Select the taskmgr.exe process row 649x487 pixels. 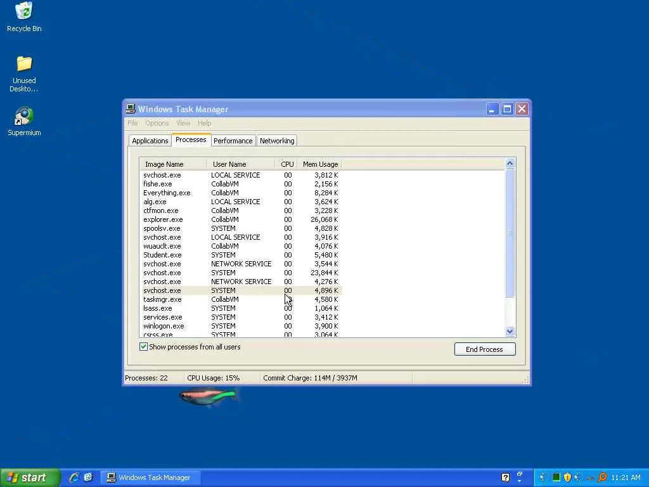click(241, 299)
